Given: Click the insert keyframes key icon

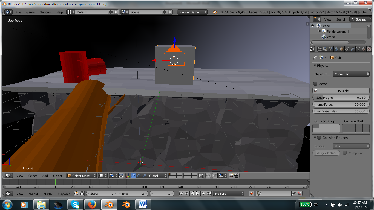Looking at the screenshot, I should [x=294, y=193].
